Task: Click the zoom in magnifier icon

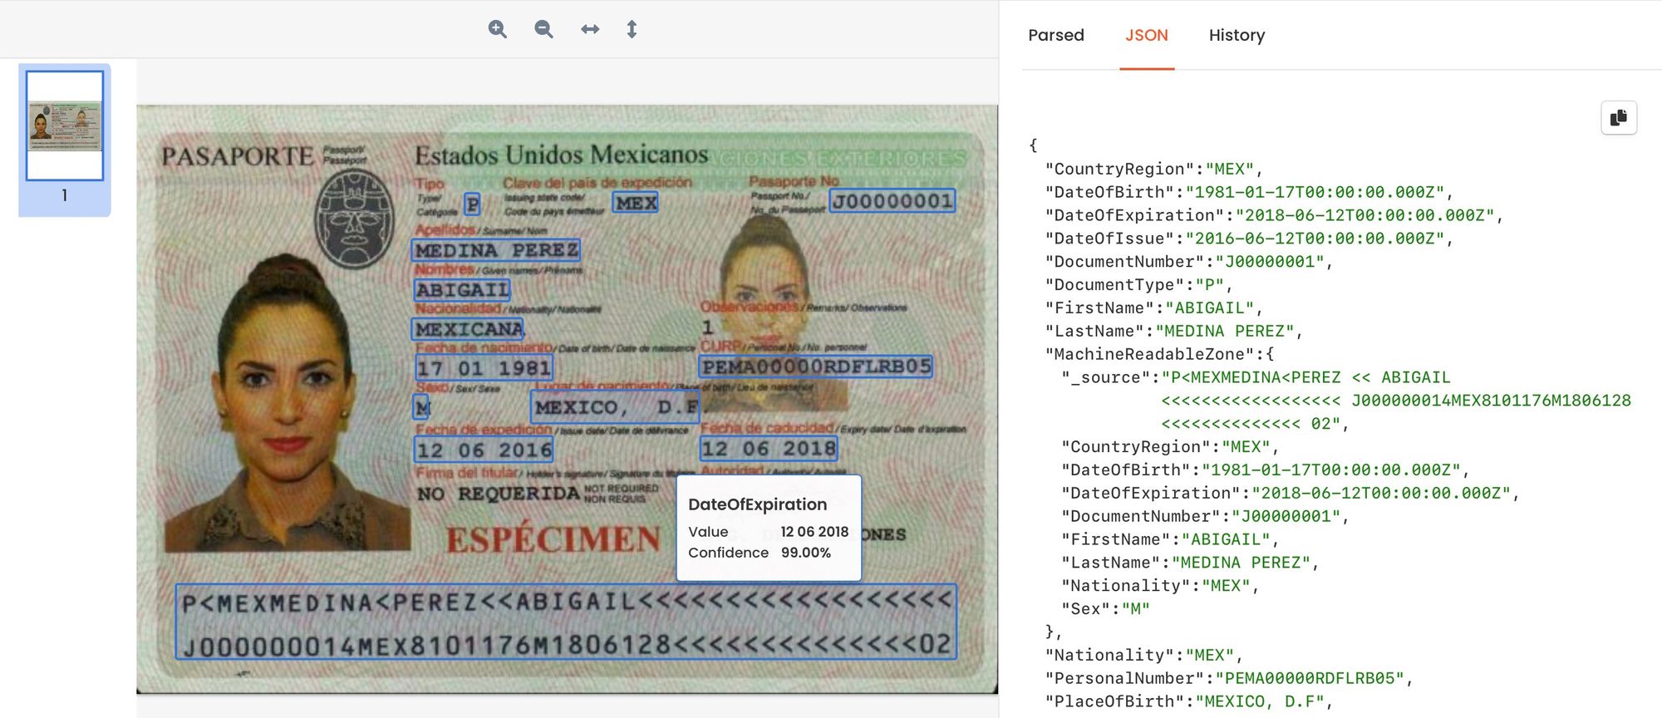Action: click(x=497, y=29)
